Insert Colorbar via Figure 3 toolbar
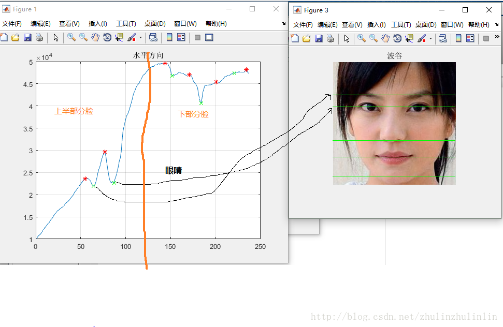This screenshot has width=503, height=327. click(x=459, y=39)
